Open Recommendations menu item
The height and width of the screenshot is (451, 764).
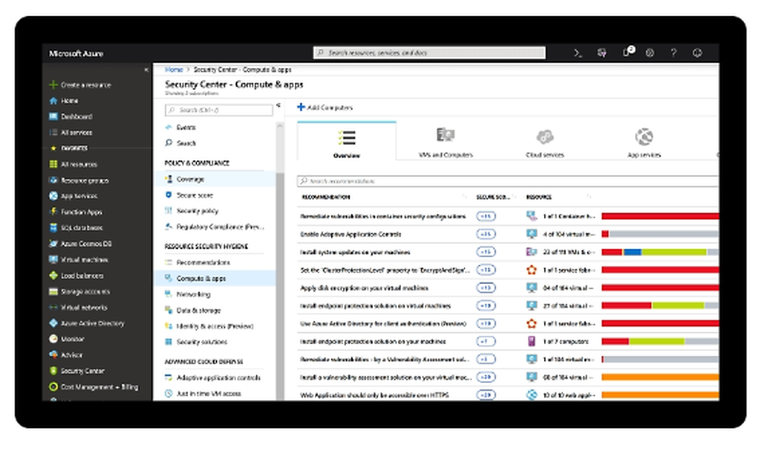pyautogui.click(x=197, y=263)
